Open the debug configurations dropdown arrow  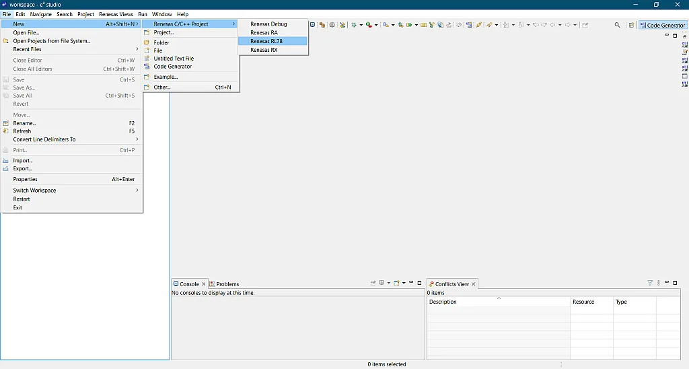click(361, 25)
